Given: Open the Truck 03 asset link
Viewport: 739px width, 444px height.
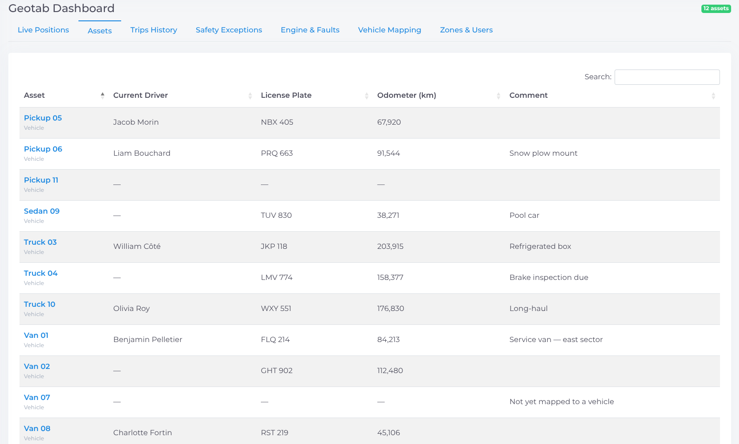Looking at the screenshot, I should click(x=40, y=242).
